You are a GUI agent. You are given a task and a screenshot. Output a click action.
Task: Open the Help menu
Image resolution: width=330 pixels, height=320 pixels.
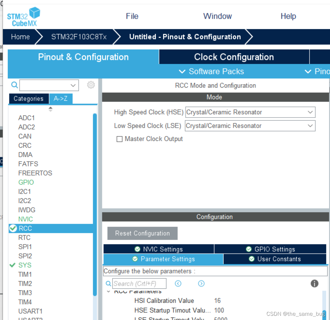tap(288, 16)
